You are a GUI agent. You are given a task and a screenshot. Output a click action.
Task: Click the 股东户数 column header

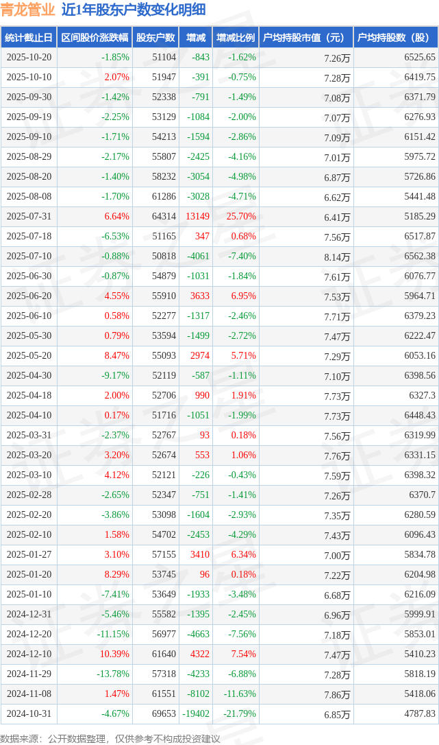(155, 38)
